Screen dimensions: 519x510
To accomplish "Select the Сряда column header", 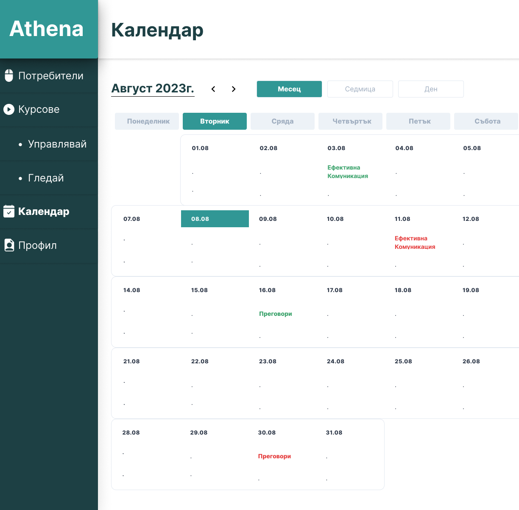I will coord(282,121).
